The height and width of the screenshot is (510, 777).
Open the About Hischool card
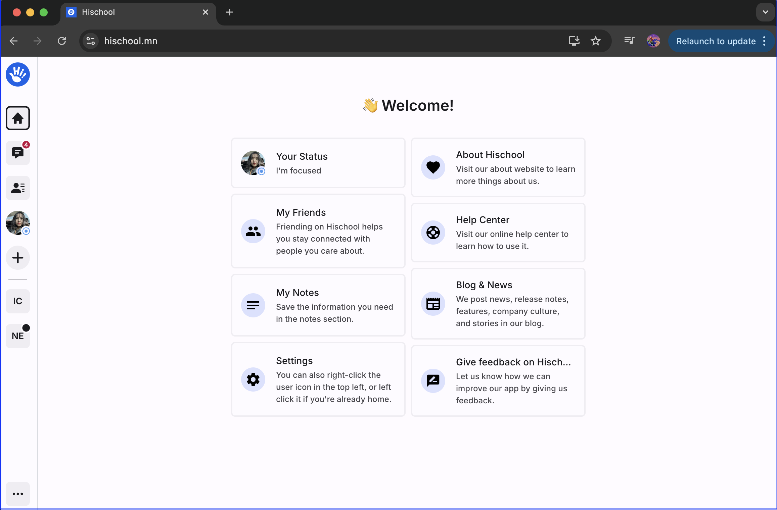(498, 167)
